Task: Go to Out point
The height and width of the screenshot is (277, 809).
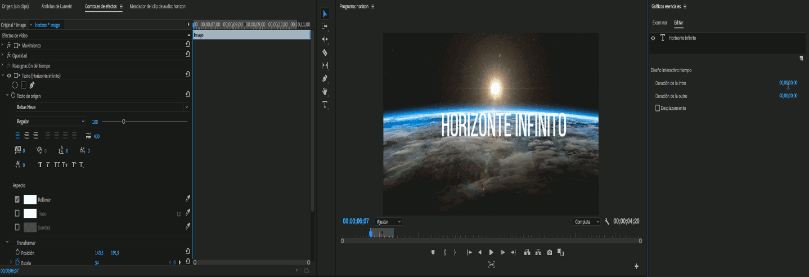Action: point(513,253)
